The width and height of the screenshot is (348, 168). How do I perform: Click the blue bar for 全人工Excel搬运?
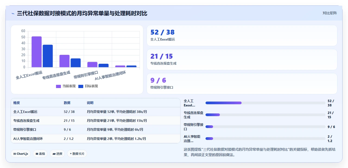click(x=48, y=56)
